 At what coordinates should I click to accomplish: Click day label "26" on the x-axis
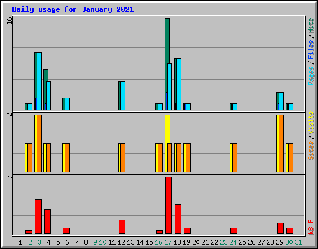[252, 242]
